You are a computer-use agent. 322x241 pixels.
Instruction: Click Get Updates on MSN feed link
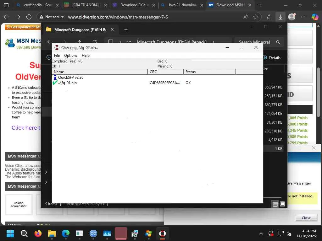pos(23,27)
